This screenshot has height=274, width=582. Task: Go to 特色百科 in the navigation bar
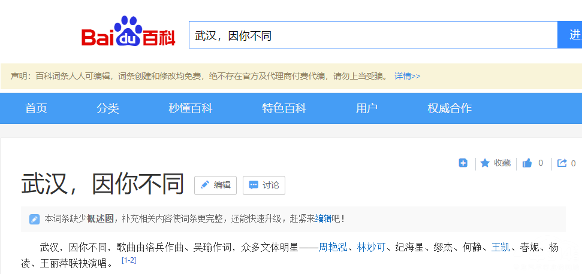click(284, 108)
